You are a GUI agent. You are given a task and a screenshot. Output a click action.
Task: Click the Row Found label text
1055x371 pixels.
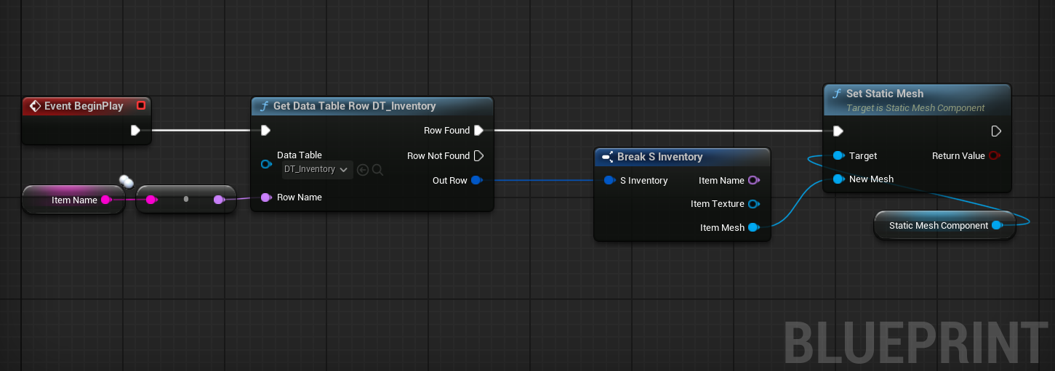[x=446, y=131]
